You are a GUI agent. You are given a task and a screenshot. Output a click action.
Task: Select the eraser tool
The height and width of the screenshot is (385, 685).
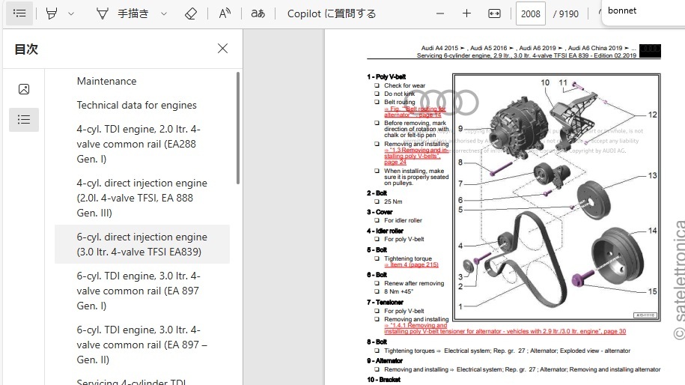pos(191,13)
